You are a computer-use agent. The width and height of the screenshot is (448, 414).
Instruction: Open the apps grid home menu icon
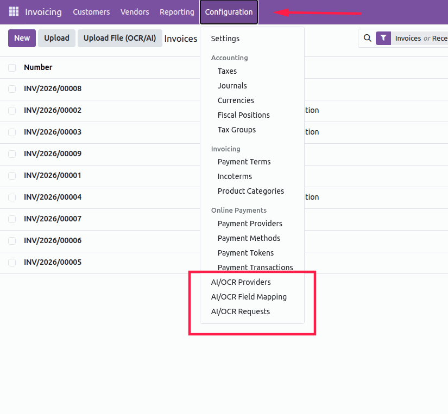tap(14, 12)
